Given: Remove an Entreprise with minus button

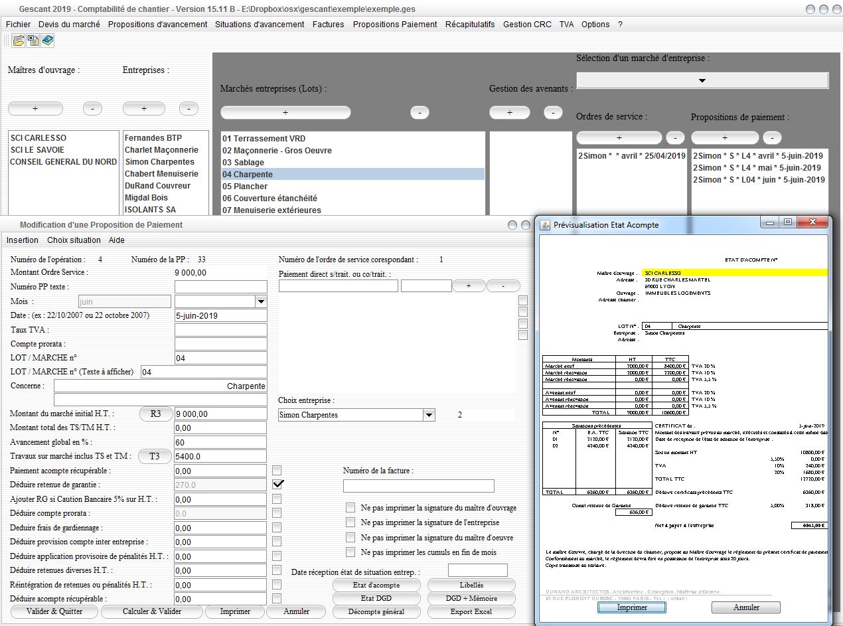Looking at the screenshot, I should 189,108.
